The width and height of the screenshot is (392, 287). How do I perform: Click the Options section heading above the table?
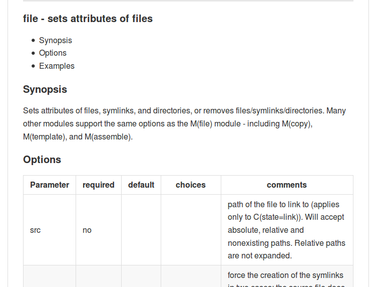(42, 160)
